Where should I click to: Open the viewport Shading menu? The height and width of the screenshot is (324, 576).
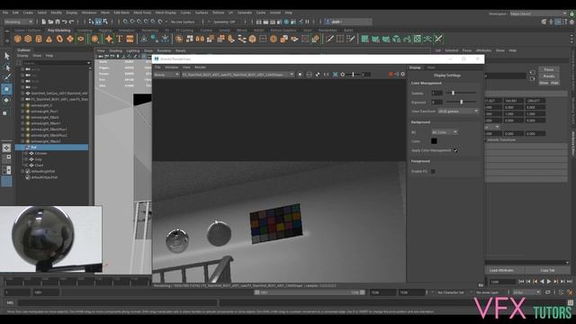[x=116, y=51]
